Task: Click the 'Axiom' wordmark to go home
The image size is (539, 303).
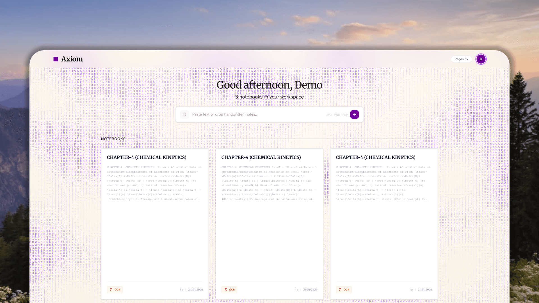Action: pos(72,59)
